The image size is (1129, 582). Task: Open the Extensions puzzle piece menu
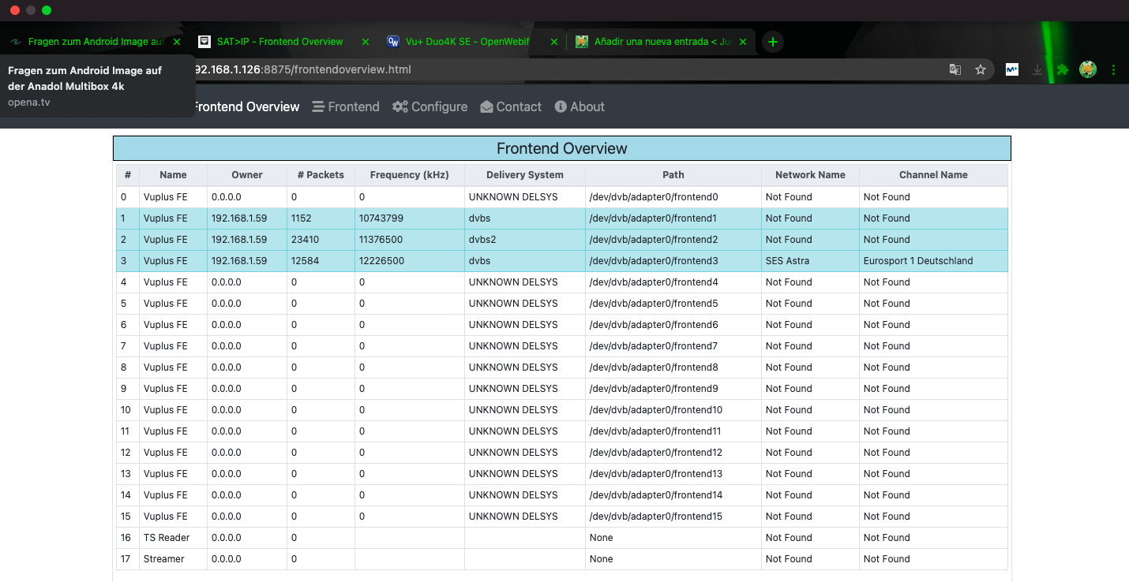1063,69
